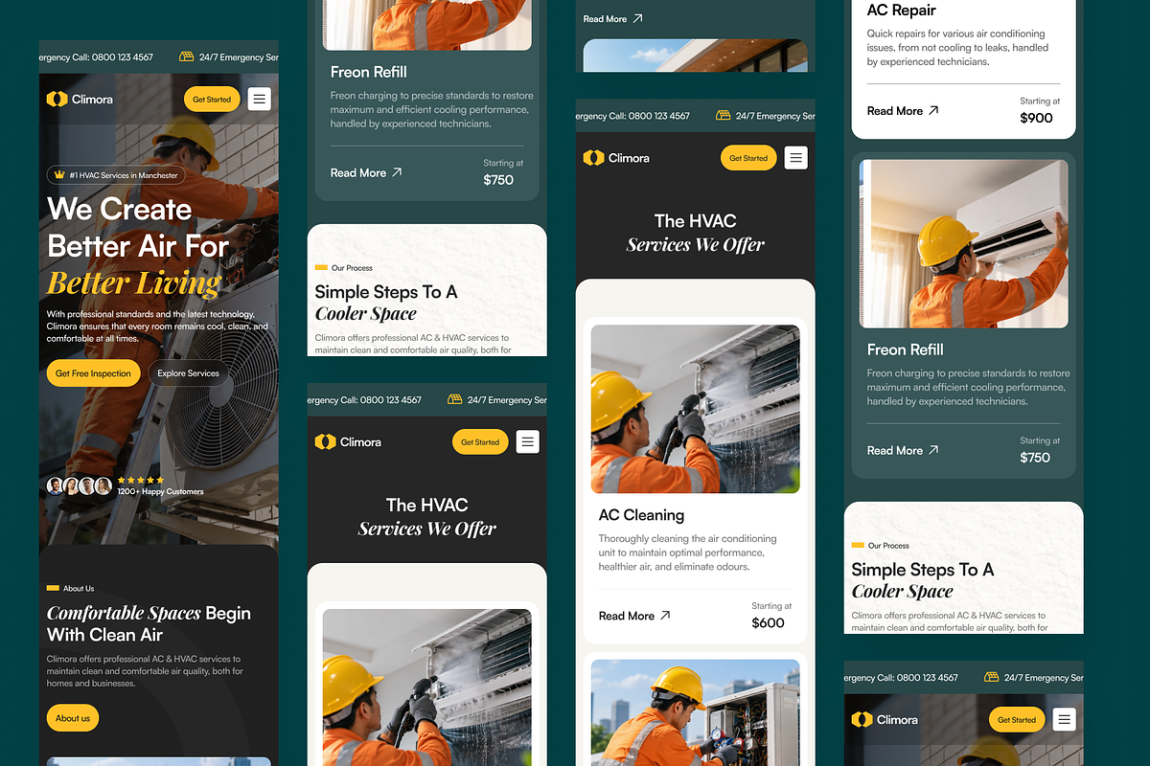Click the Freon Refill photo below the AC Repair card
1150x766 pixels.
point(964,244)
